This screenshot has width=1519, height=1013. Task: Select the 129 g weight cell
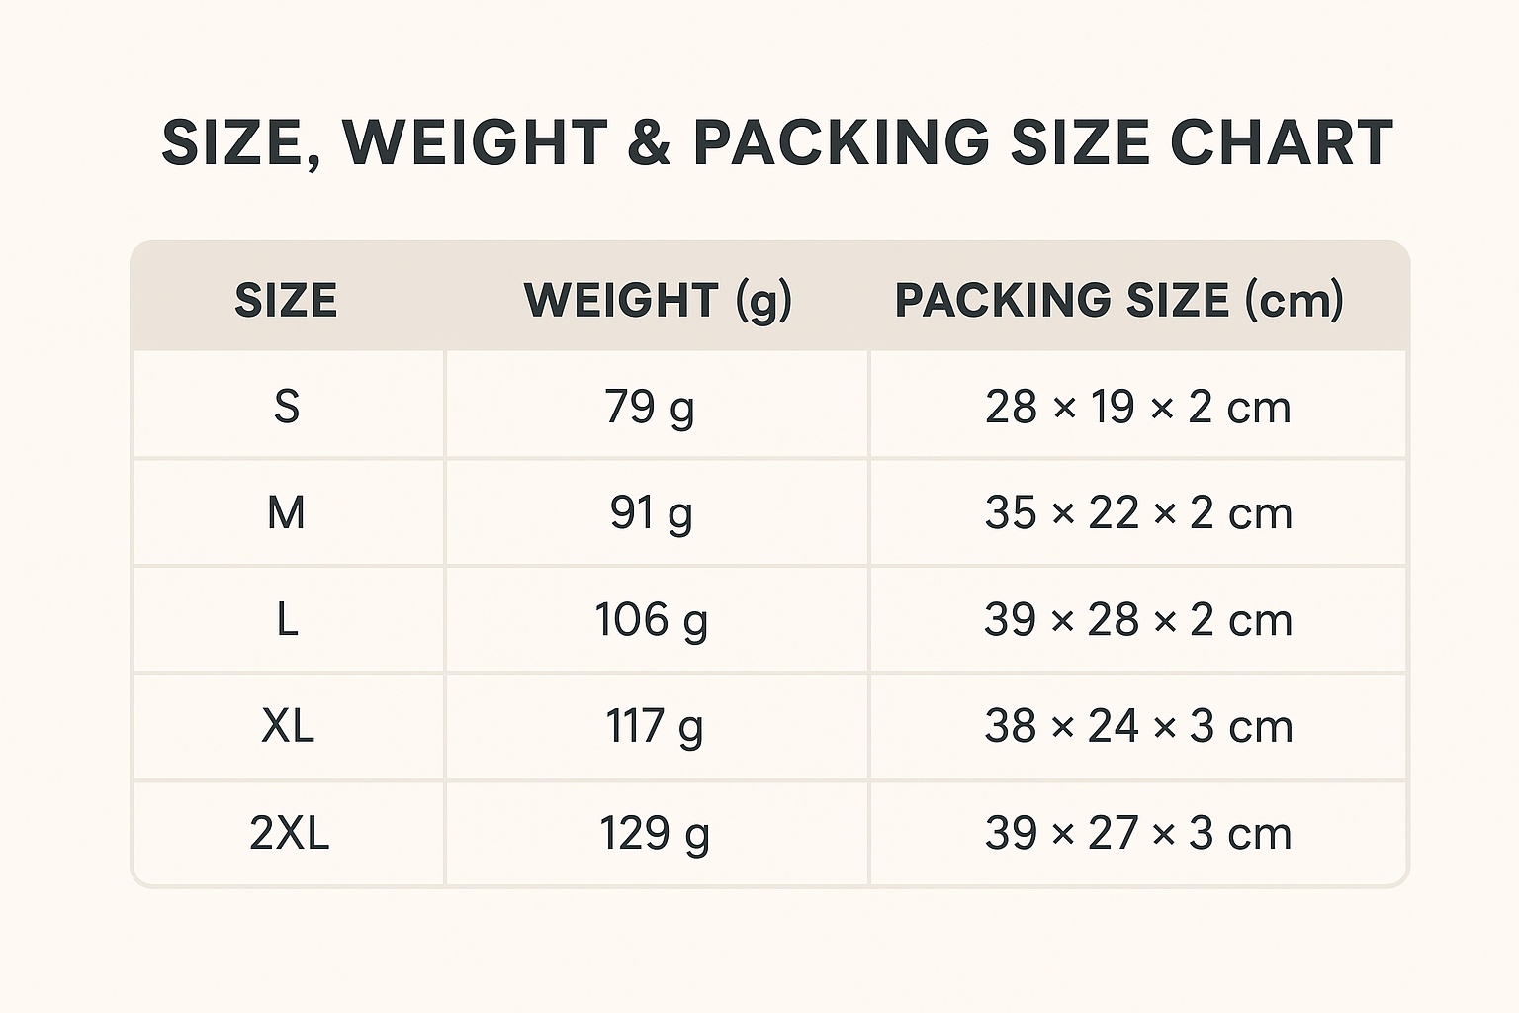(x=655, y=834)
